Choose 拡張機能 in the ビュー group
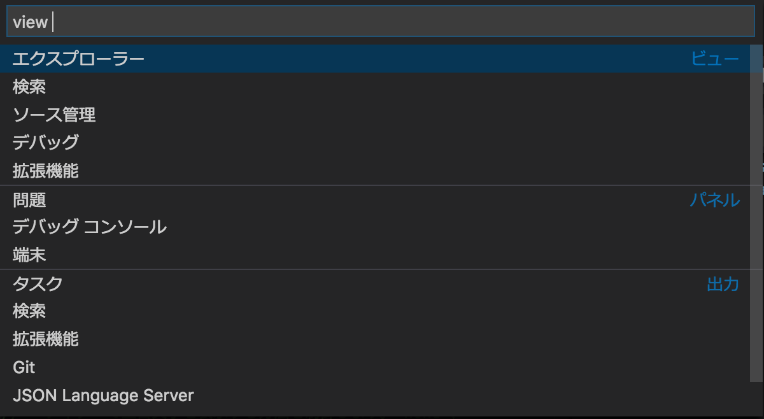Image resolution: width=764 pixels, height=419 pixels. tap(46, 171)
